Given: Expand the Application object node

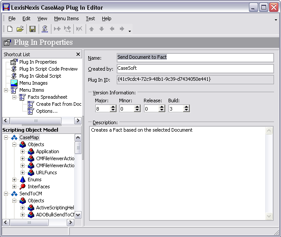Looking at the screenshot, I should tap(23, 151).
